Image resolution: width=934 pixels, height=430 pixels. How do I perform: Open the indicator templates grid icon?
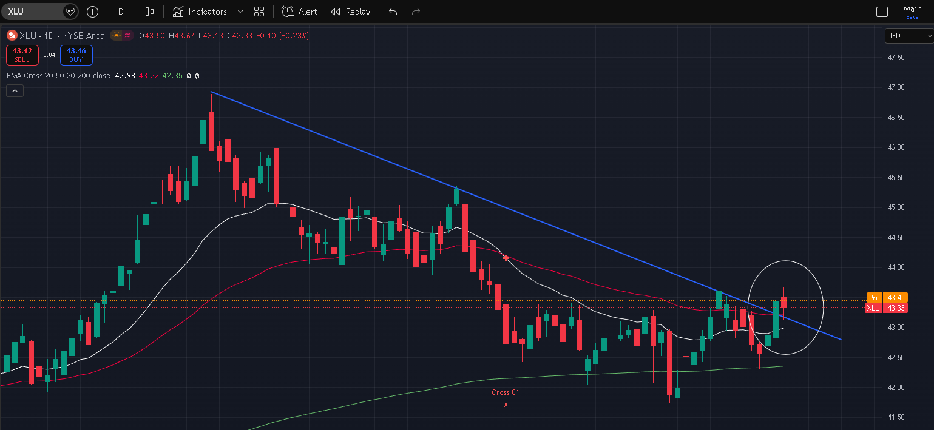point(259,12)
